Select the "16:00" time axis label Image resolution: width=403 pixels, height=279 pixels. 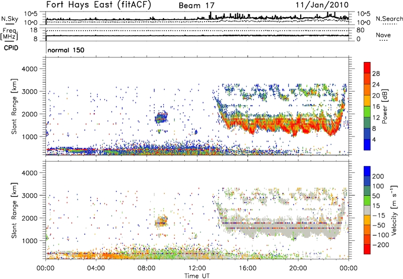click(x=247, y=268)
